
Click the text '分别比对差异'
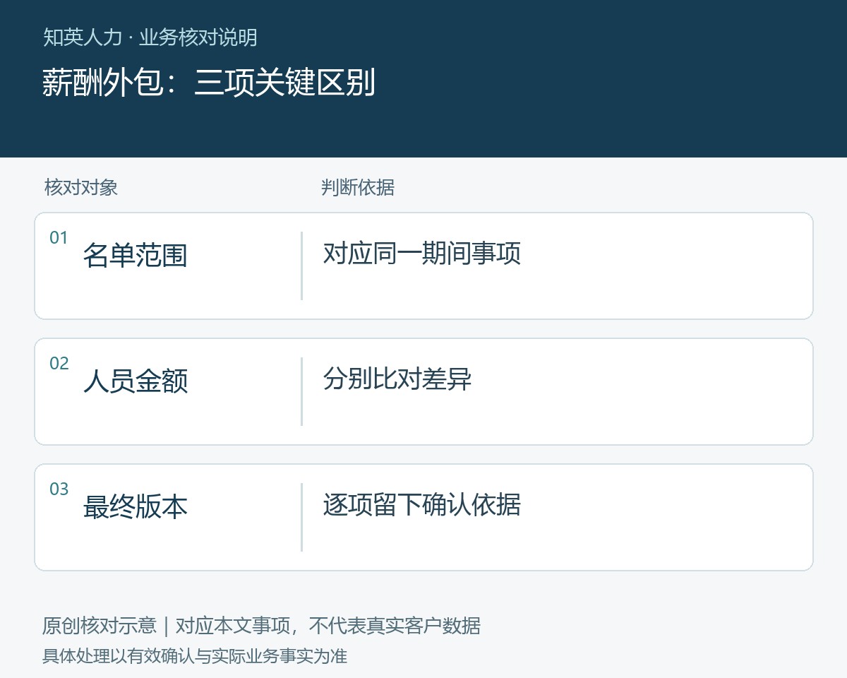pos(397,379)
